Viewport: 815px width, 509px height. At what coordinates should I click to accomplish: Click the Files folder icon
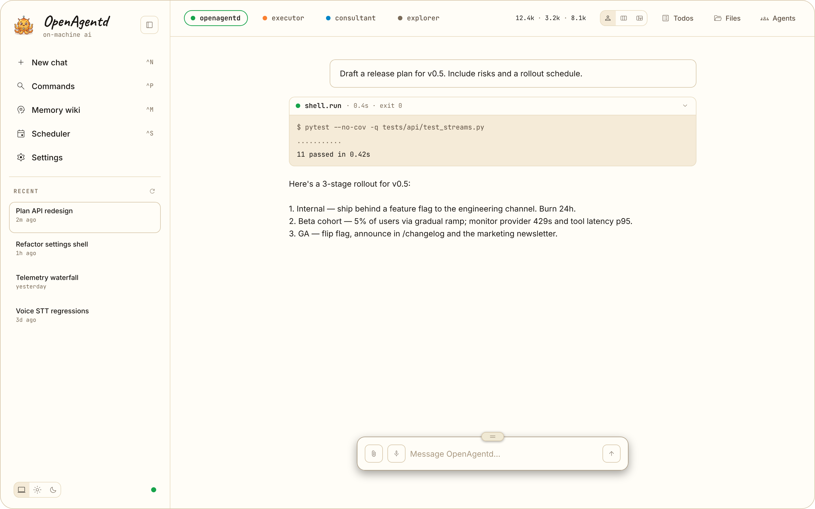pyautogui.click(x=718, y=18)
